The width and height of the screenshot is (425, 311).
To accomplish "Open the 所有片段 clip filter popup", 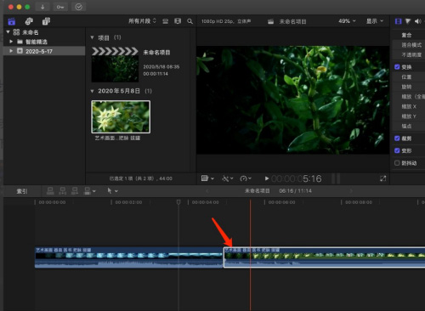I will (x=142, y=21).
